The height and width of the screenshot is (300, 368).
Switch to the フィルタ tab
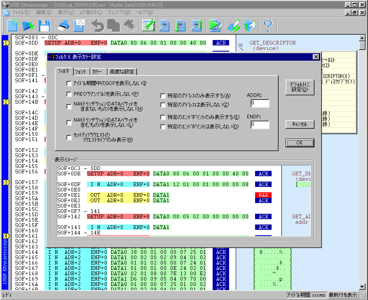click(64, 71)
